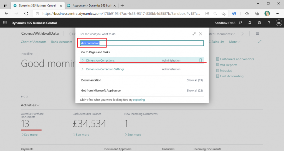Bookmark the Dimension Corrections page
The image size is (284, 151).
pyautogui.click(x=201, y=60)
